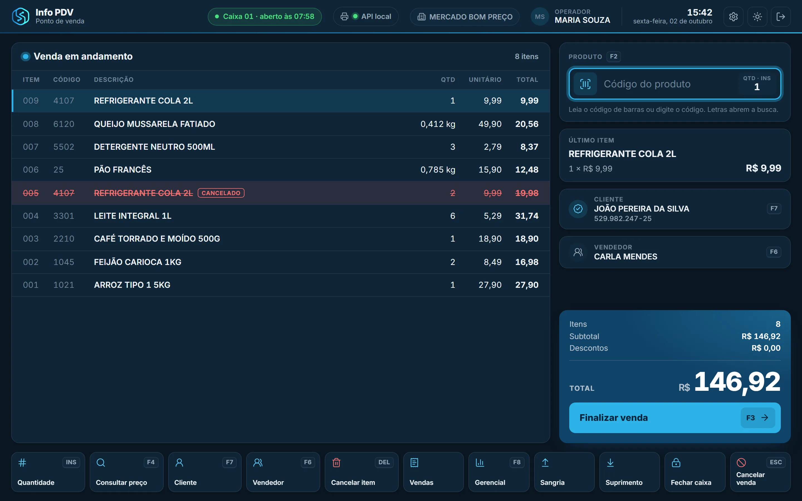Open the Cliente João Pereira da Silva card
802x501 pixels.
(675, 209)
